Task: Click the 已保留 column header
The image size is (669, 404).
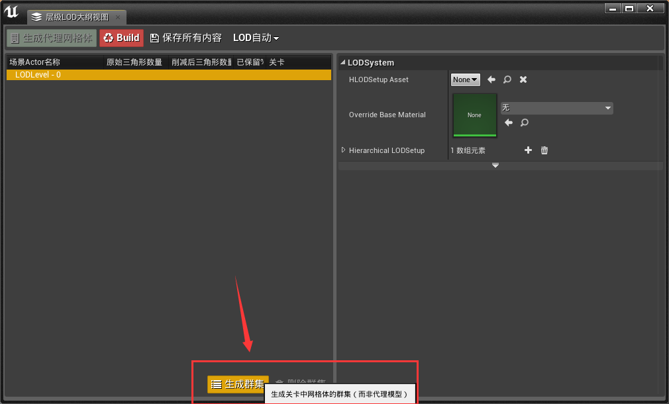Action: 250,62
